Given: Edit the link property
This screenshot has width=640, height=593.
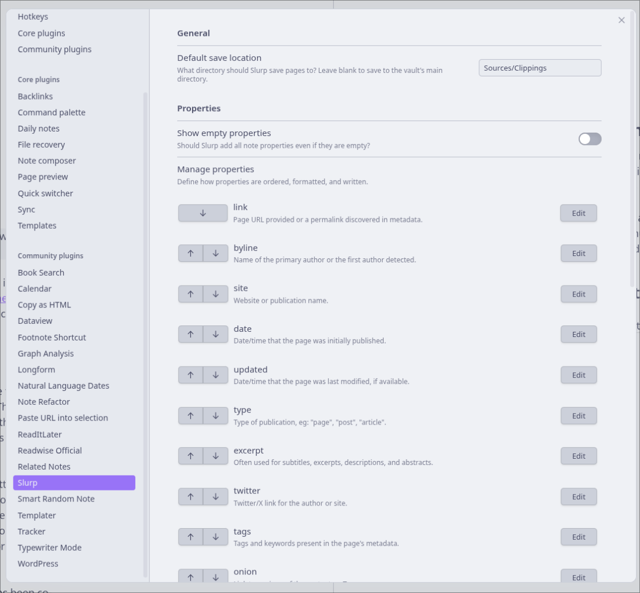Looking at the screenshot, I should click(x=579, y=213).
